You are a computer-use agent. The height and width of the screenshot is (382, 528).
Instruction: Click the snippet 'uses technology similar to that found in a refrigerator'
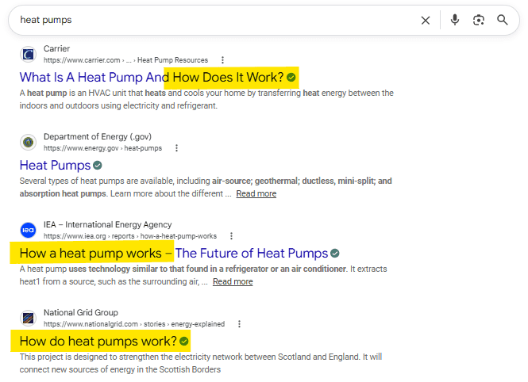pyautogui.click(x=207, y=269)
